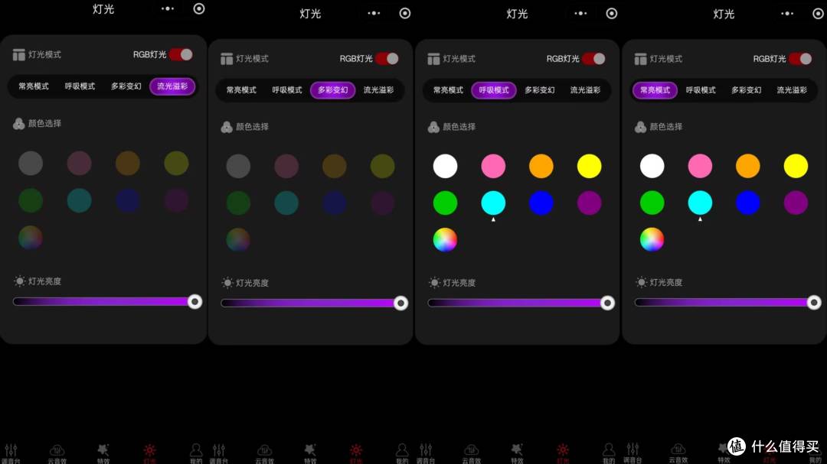Select highlighted 多彩变幻 tab in second panel

click(x=333, y=90)
